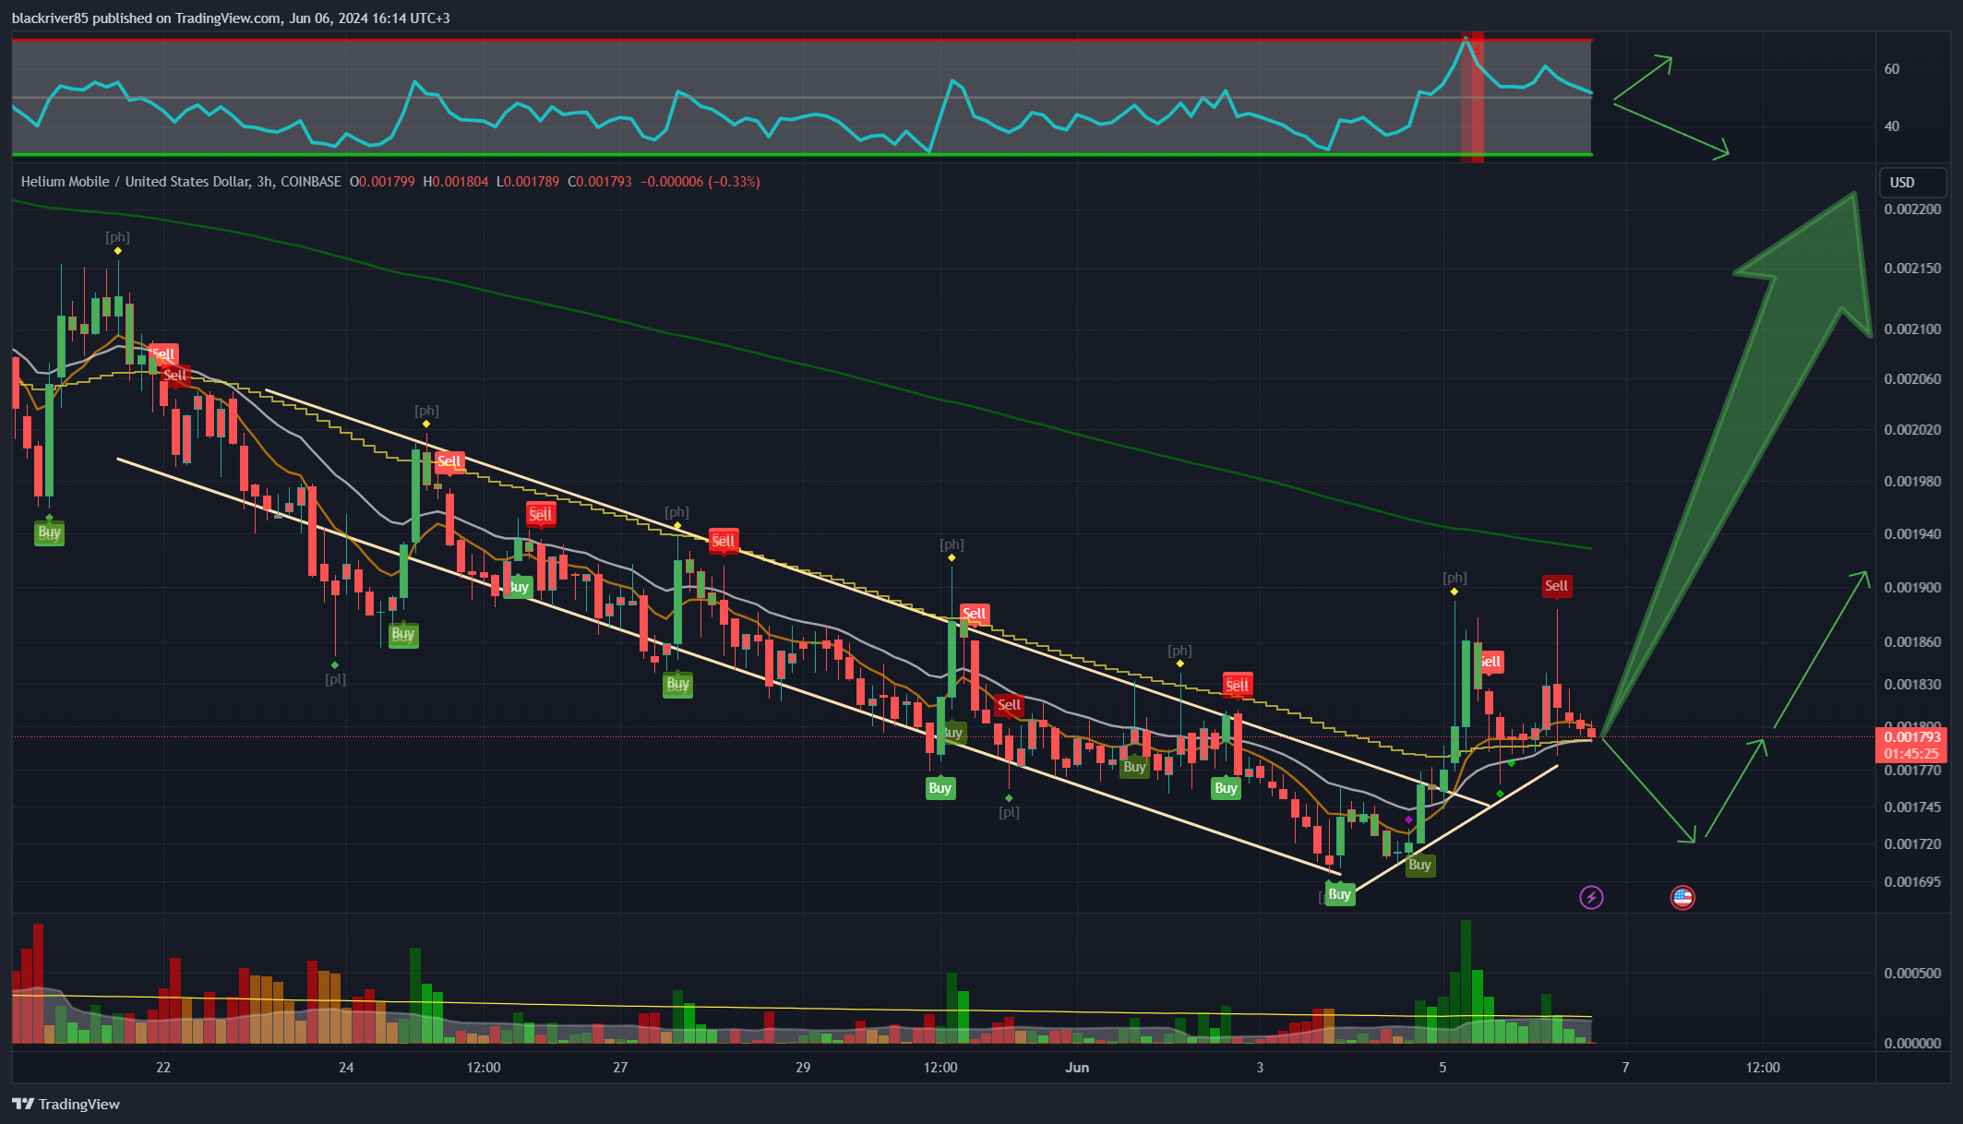Click the date label 29 on time axis
This screenshot has height=1124, width=1963.
(x=803, y=1068)
